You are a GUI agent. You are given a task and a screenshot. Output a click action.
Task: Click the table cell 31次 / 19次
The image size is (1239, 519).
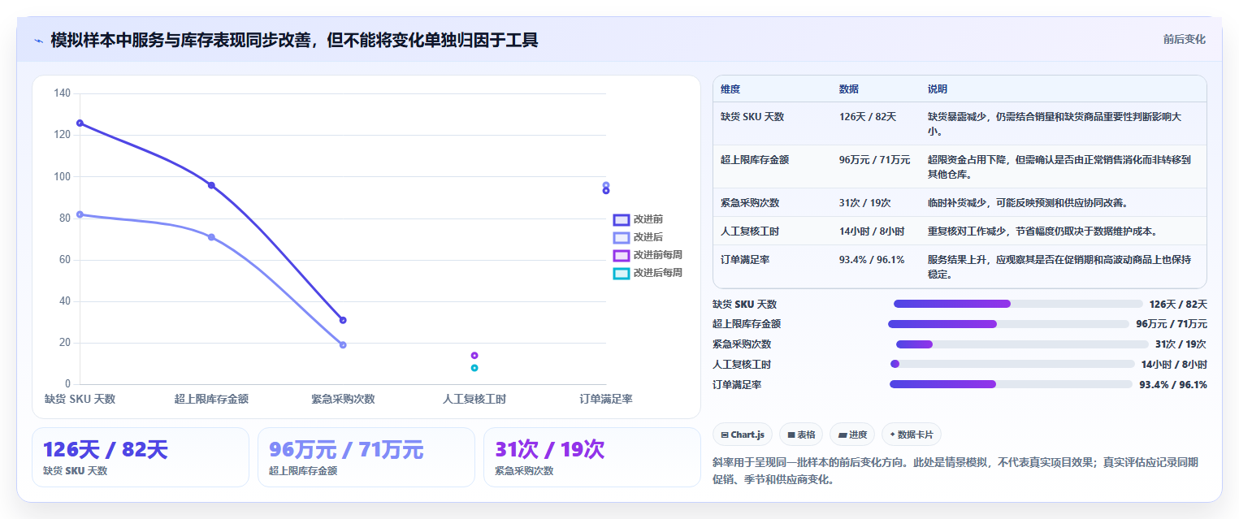click(x=865, y=203)
